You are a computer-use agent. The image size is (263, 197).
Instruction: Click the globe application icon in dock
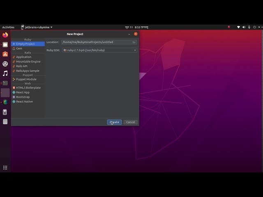[5, 102]
